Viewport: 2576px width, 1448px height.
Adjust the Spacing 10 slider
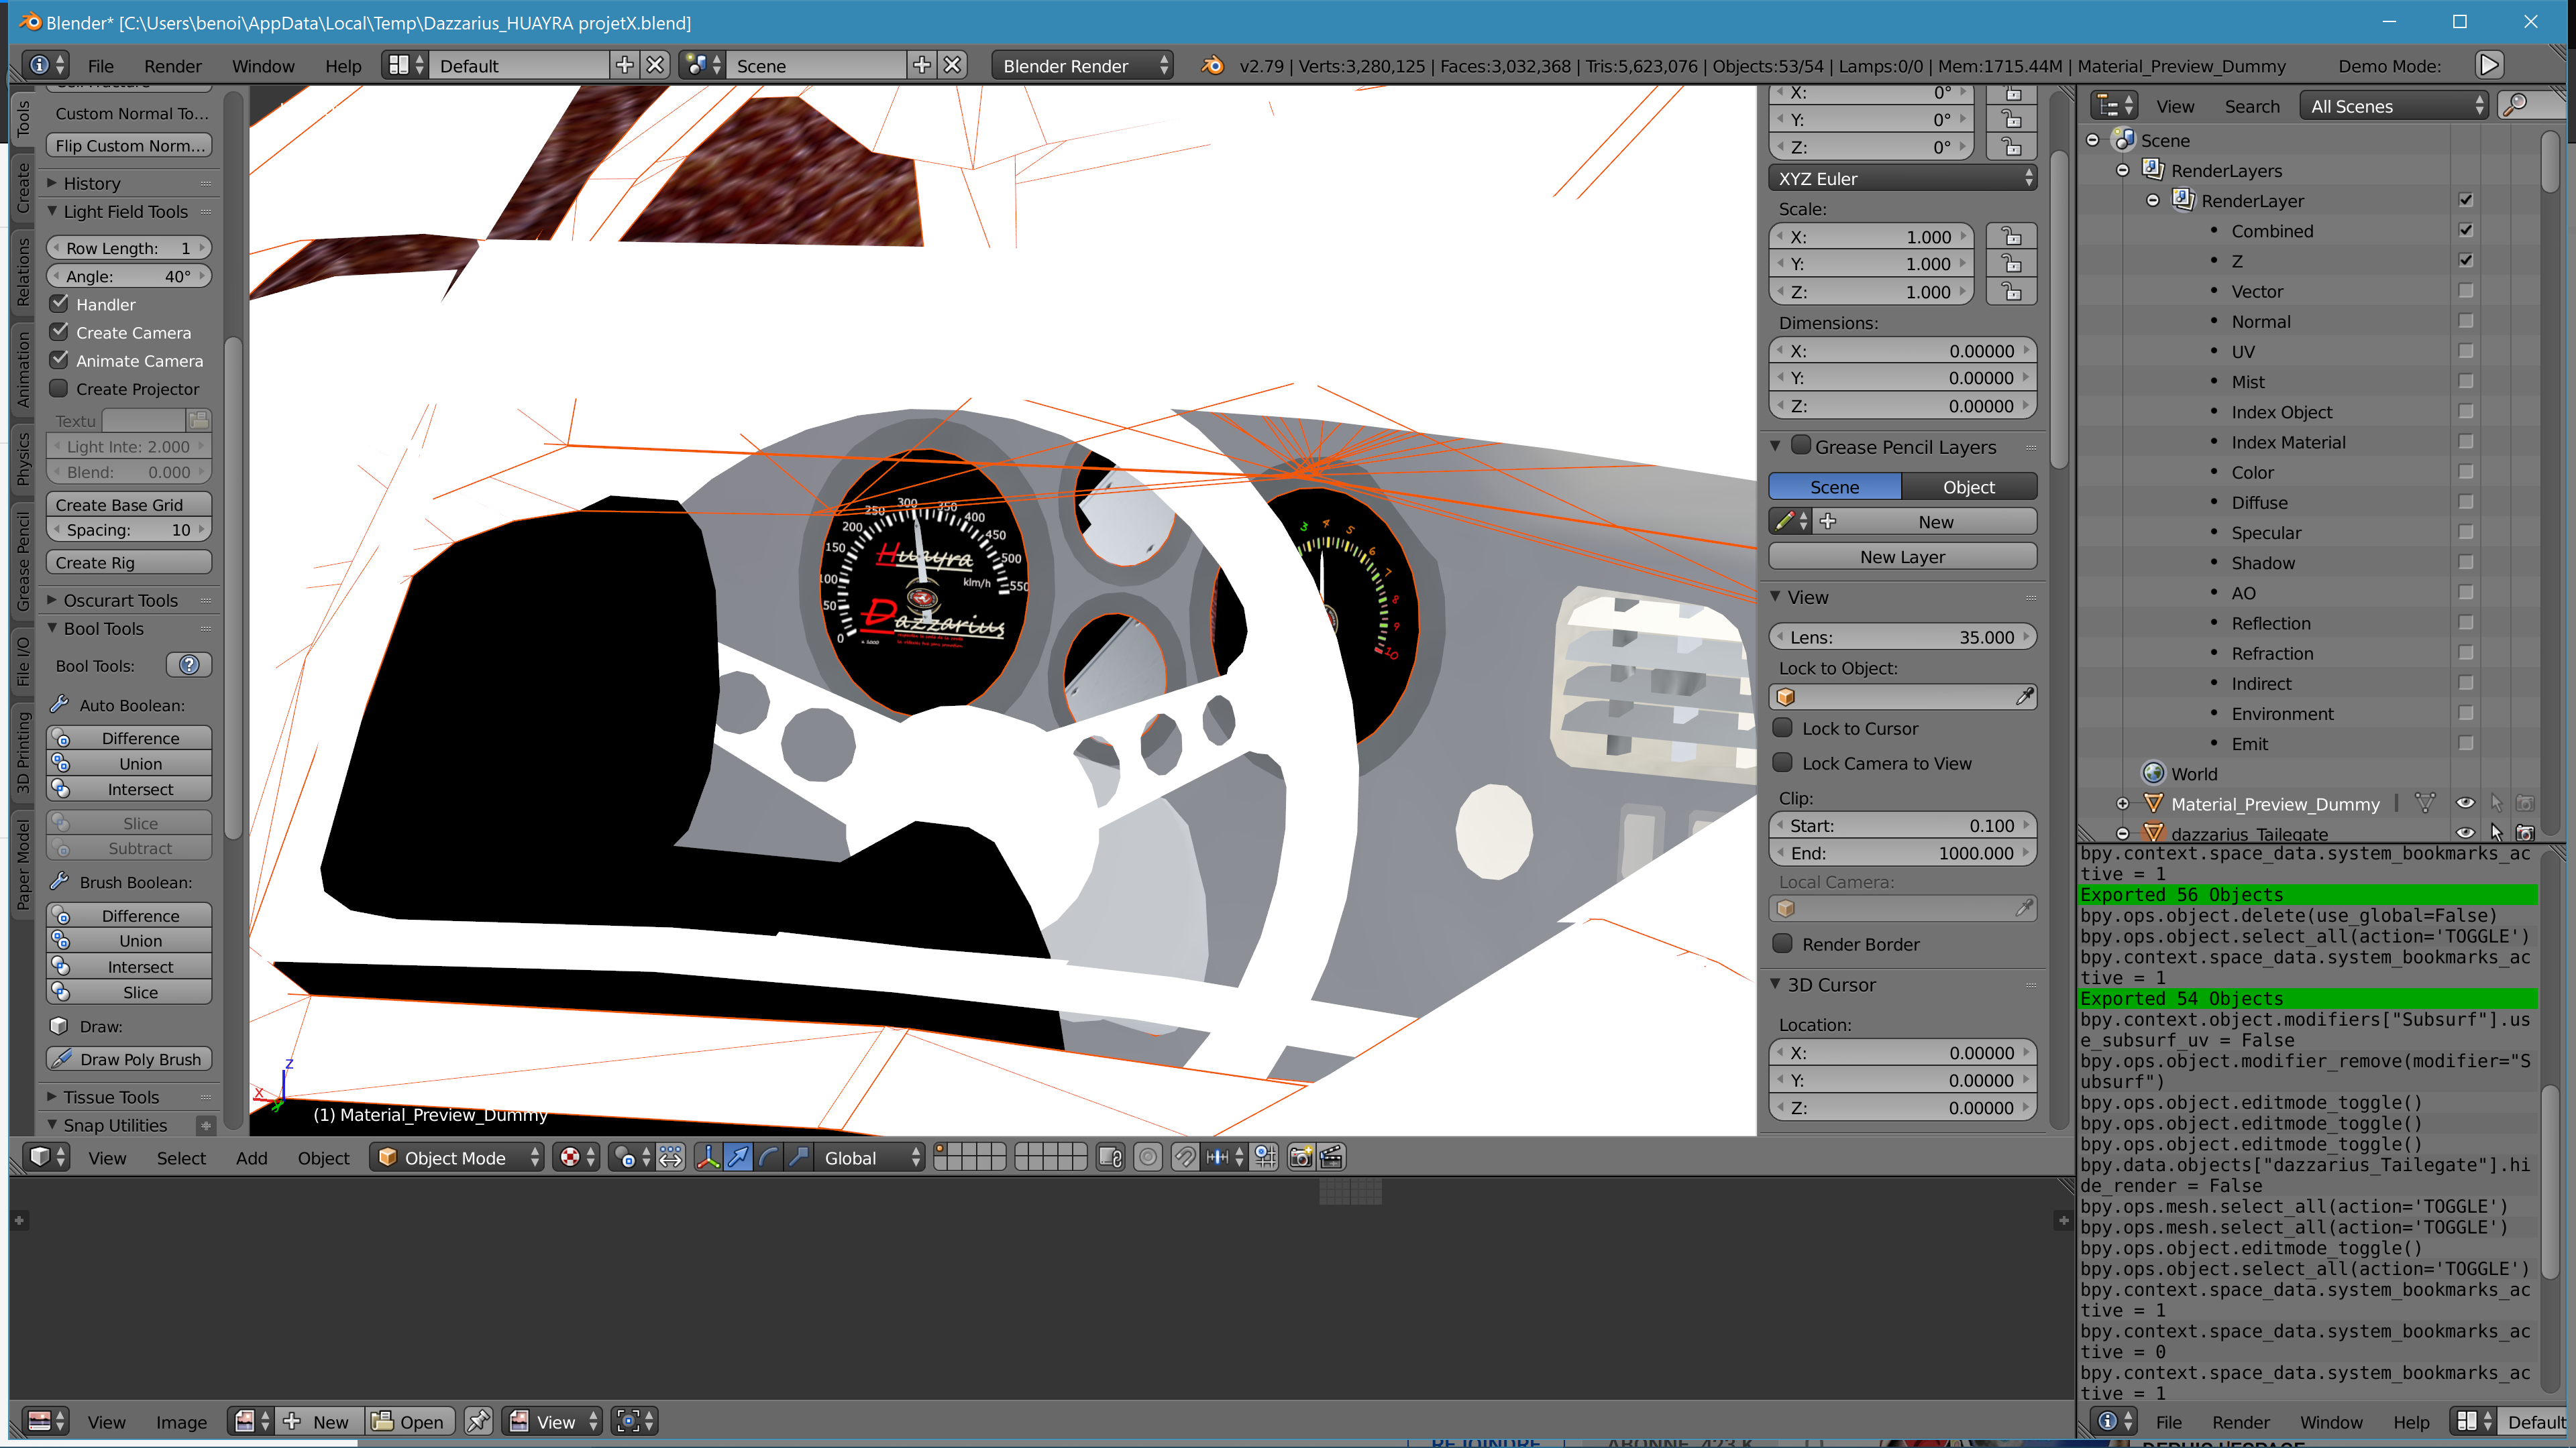pyautogui.click(x=129, y=530)
